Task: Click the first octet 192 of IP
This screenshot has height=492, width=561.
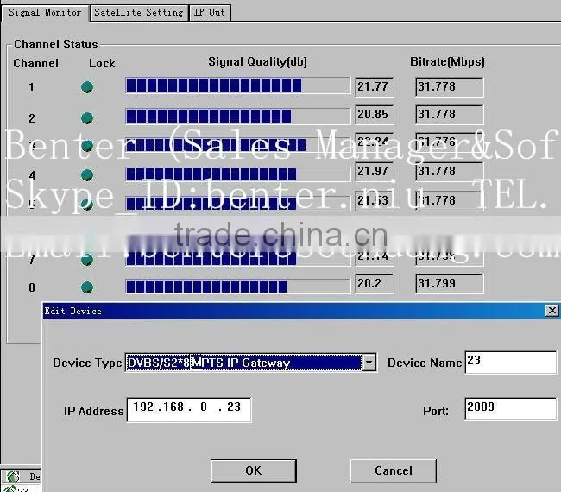Action: click(x=143, y=407)
